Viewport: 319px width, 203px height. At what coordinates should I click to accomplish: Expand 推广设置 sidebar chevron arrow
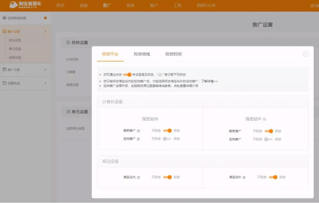(45, 31)
